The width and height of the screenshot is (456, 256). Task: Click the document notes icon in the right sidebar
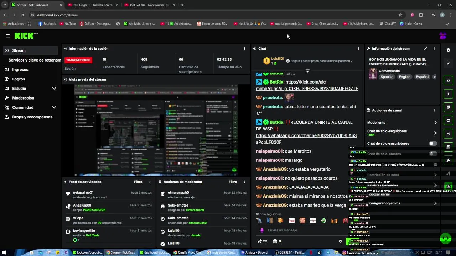449,107
